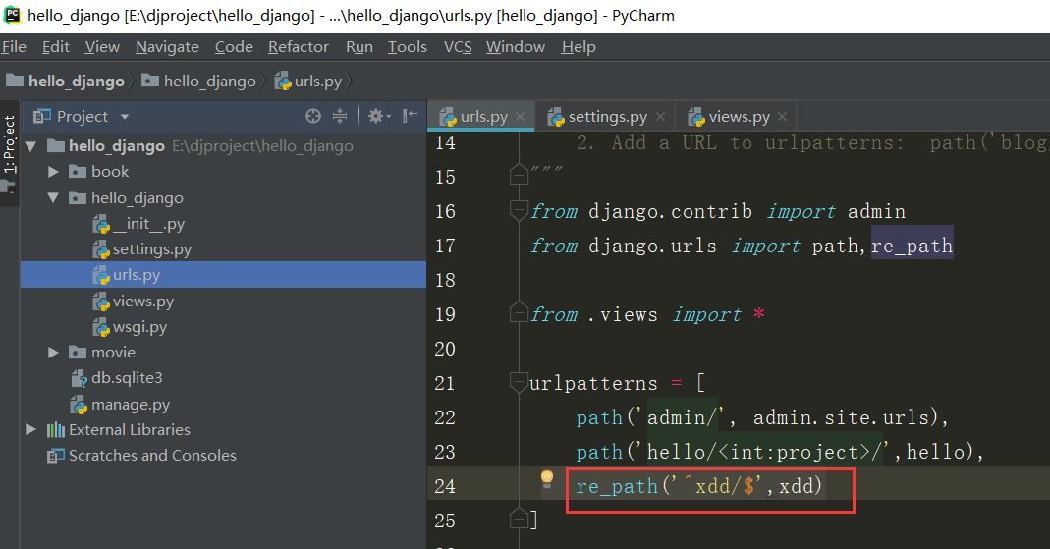Expand the book folder
This screenshot has height=549, width=1050.
(54, 172)
